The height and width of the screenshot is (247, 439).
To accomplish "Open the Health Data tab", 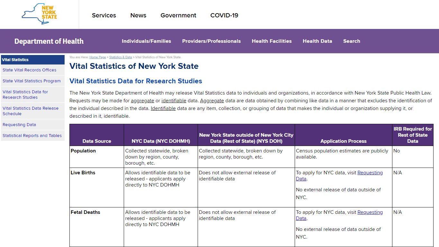I will point(317,41).
